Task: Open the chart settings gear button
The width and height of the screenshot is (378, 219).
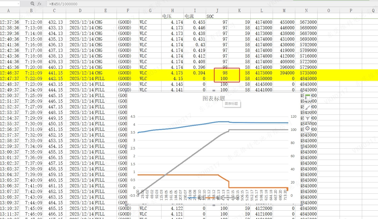Action: coord(308,128)
